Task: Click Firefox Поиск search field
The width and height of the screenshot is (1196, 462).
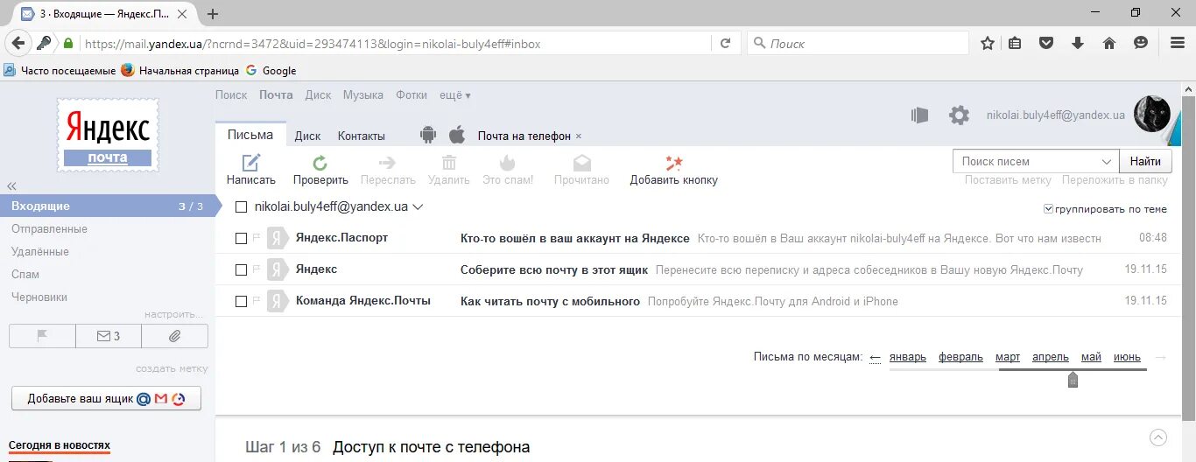Action: click(859, 43)
